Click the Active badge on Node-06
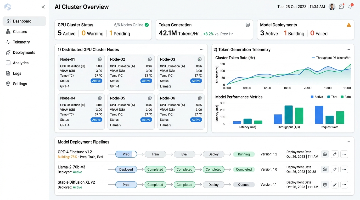360x200 pixels. click(196, 120)
